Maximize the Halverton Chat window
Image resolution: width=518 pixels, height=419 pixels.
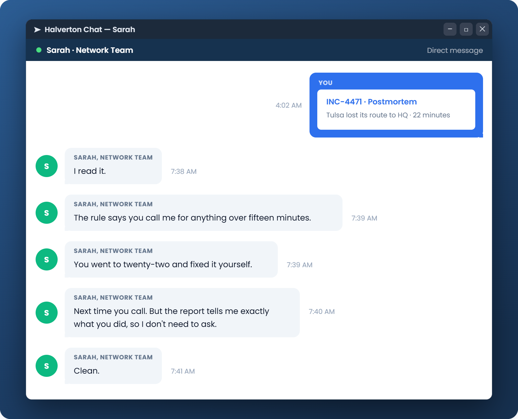pyautogui.click(x=466, y=29)
